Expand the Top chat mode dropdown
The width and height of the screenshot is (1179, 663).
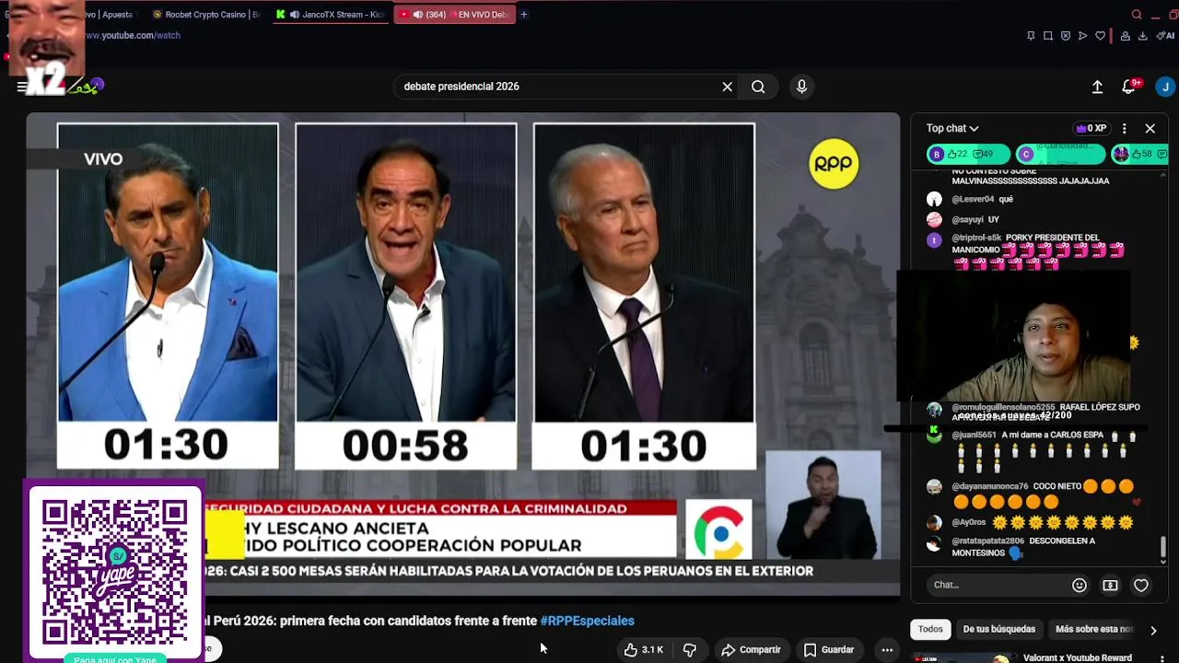[952, 128]
